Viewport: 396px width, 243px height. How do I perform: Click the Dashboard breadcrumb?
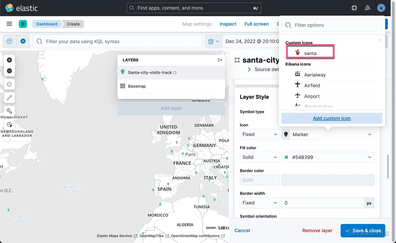point(47,24)
